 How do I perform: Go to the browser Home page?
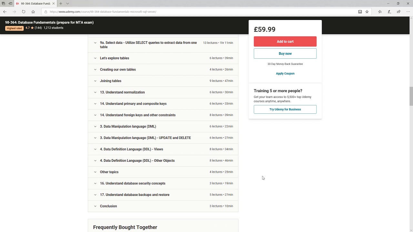33,12
